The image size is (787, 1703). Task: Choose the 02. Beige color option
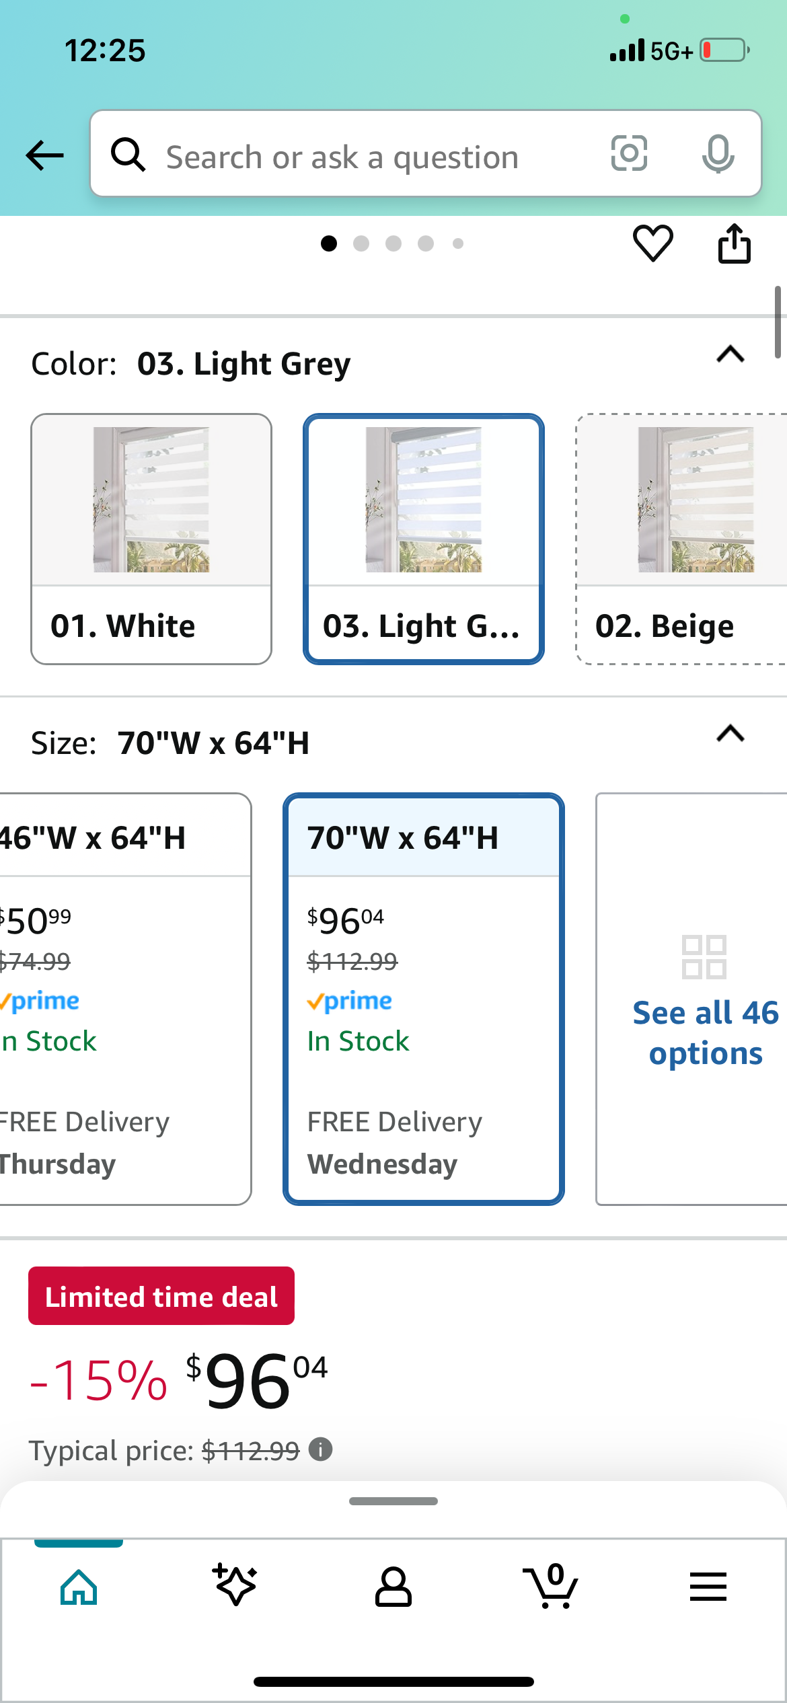681,539
